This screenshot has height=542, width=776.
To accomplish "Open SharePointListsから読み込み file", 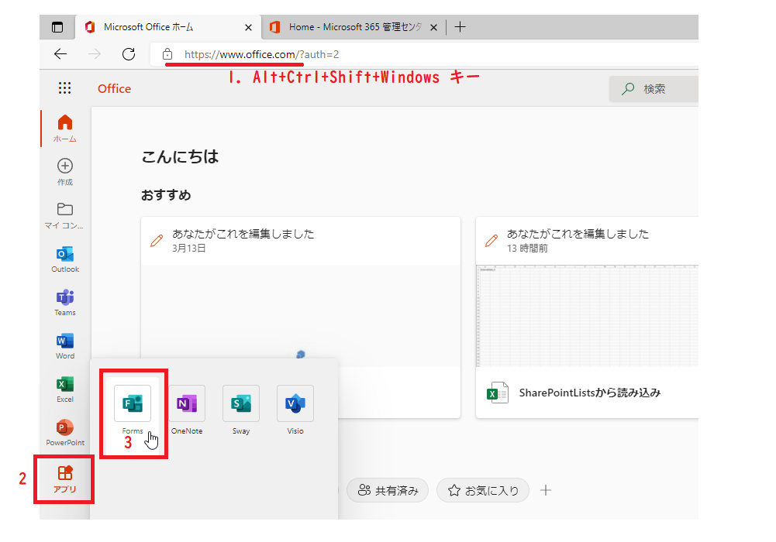I will [589, 393].
